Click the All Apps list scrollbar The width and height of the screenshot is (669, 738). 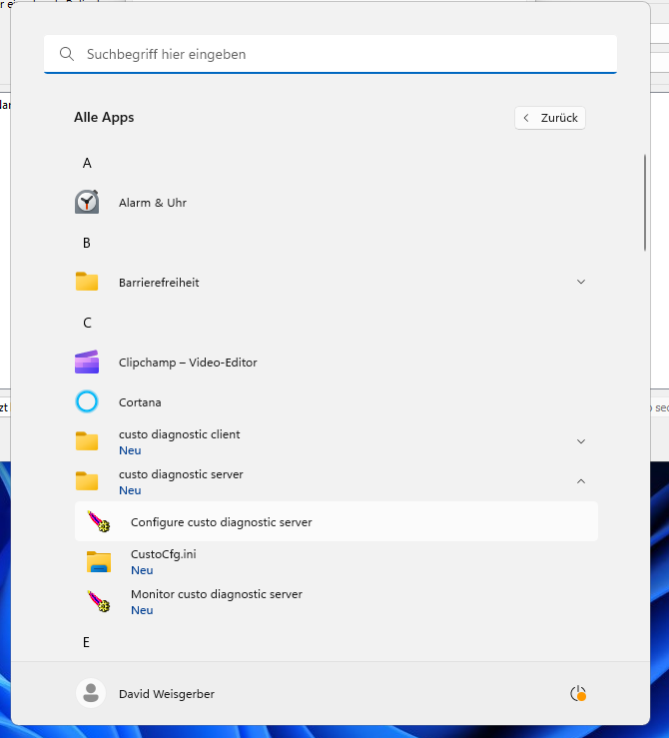click(x=644, y=203)
